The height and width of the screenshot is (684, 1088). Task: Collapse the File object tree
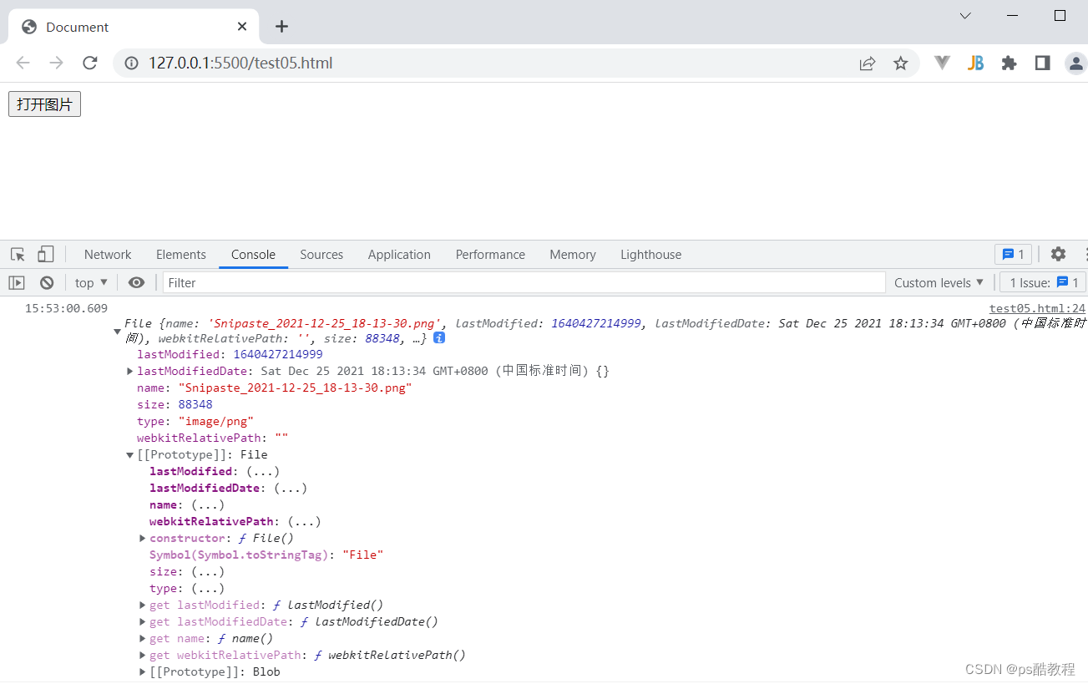click(117, 332)
